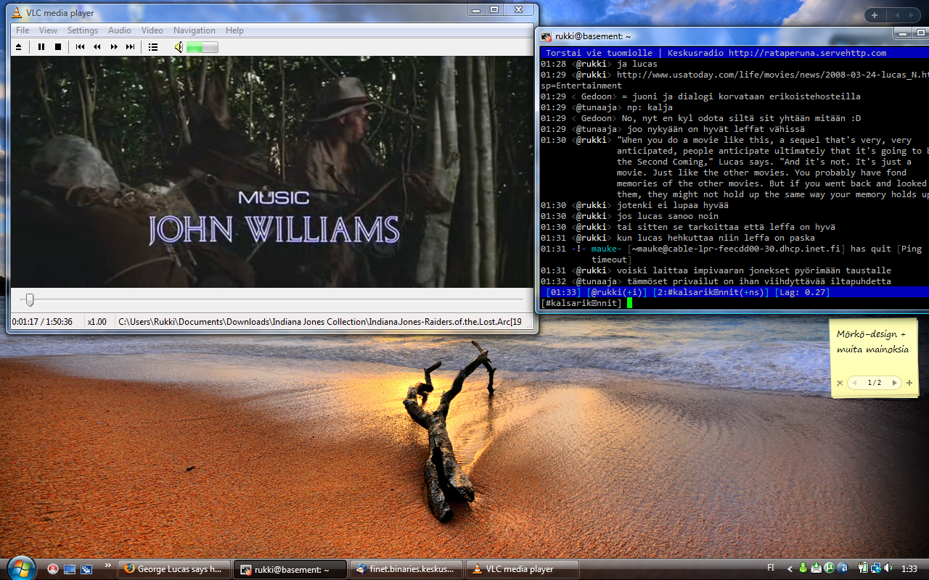
Task: Open the Navigation menu in VLC
Action: [194, 30]
